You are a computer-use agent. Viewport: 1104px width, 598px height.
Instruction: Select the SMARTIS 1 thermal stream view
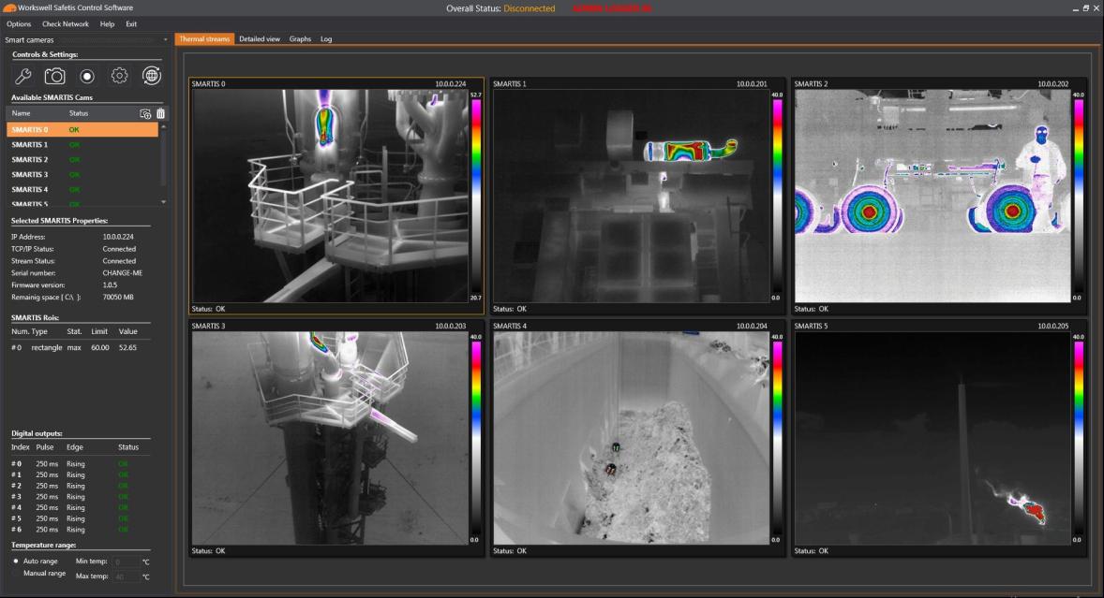631,196
